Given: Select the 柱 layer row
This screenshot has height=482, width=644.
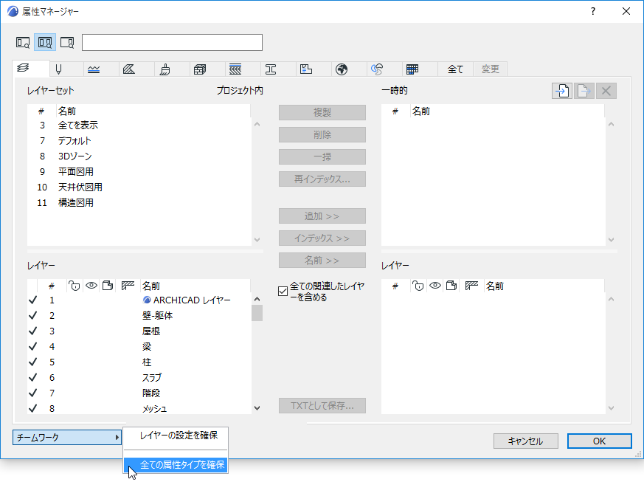Looking at the screenshot, I should (139, 362).
